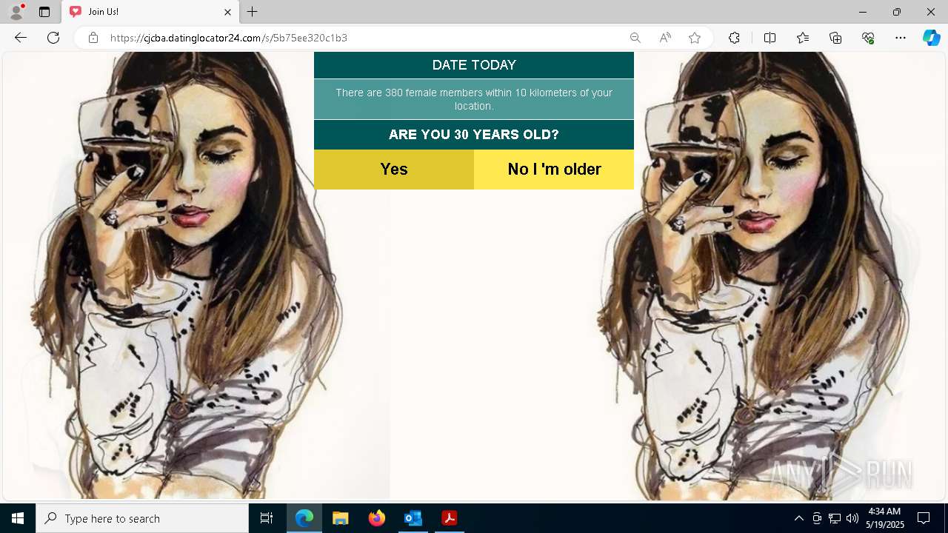The image size is (948, 533).
Task: Open the Windows Start menu
Action: tap(18, 518)
